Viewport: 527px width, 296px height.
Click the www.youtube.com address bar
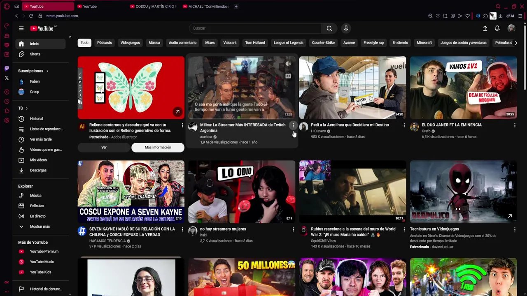[x=62, y=16]
